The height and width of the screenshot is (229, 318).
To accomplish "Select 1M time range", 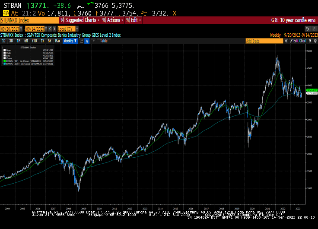I will point(19,41).
